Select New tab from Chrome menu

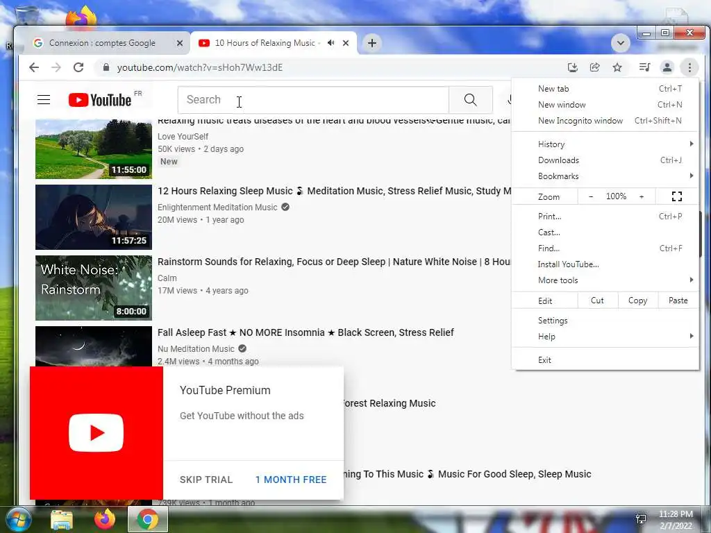[x=605, y=89]
